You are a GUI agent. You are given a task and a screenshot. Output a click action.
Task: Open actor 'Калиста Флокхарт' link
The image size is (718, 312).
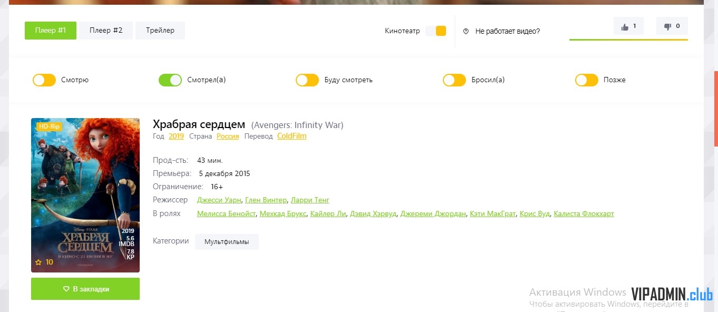[x=584, y=214]
